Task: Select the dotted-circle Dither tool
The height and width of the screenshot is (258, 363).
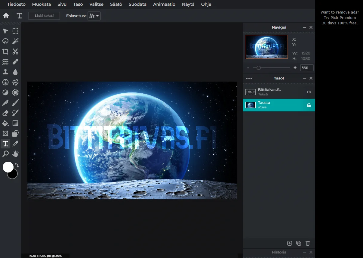Action: [x=5, y=82]
